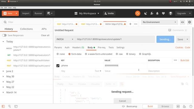
Task: Add a new request tab with plus
Action: [x=130, y=24]
